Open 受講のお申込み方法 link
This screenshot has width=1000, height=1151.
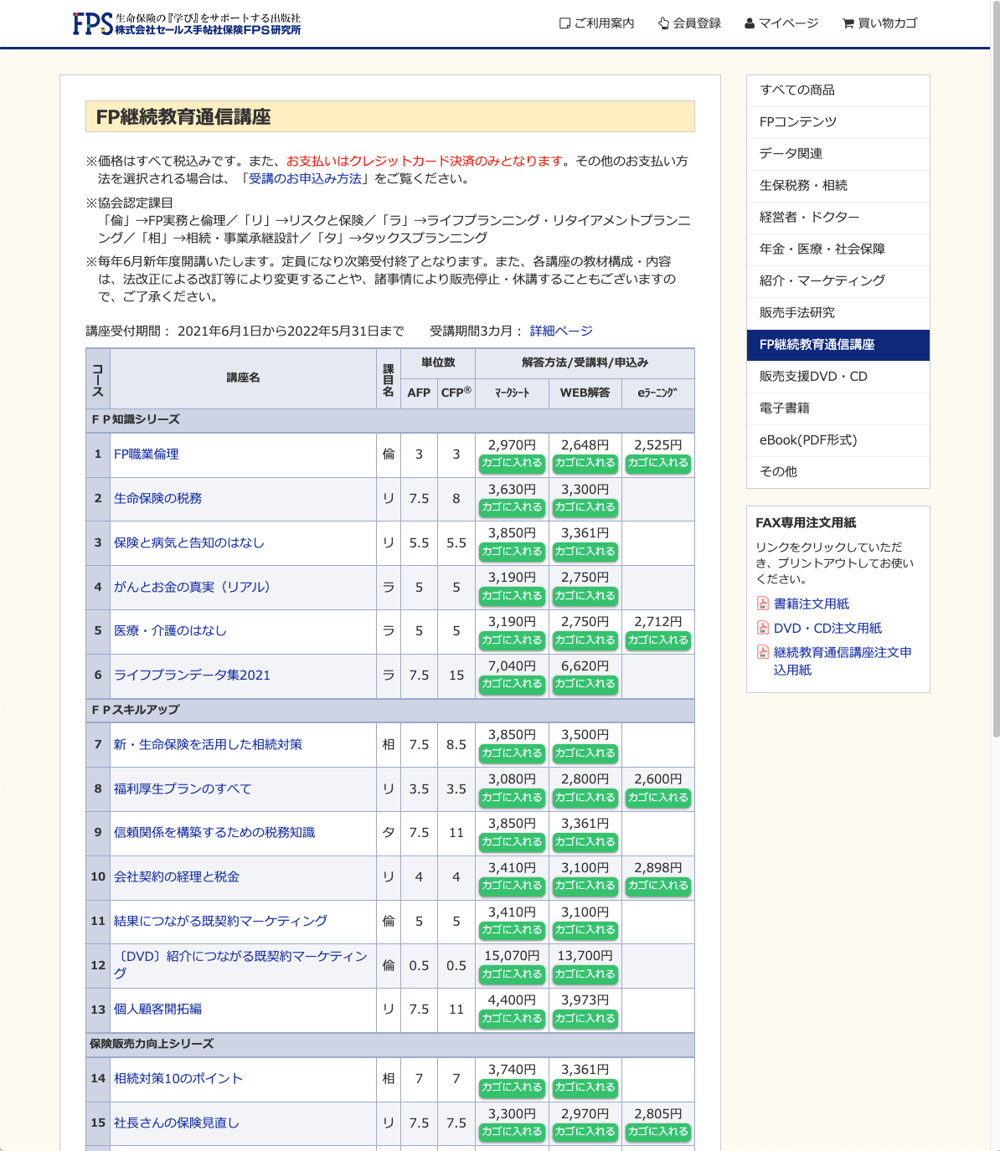click(x=305, y=178)
